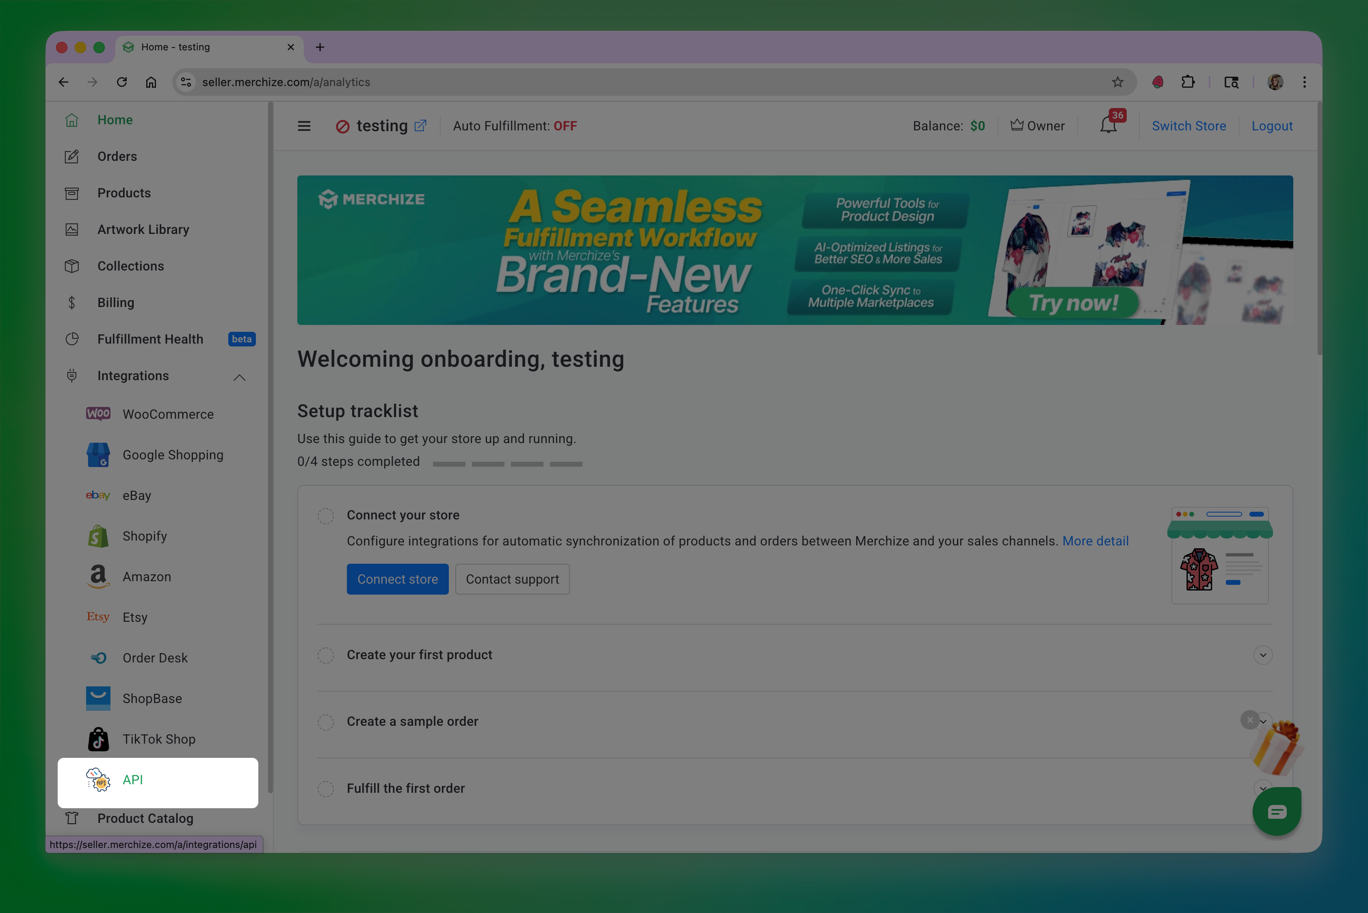The height and width of the screenshot is (913, 1368).
Task: Expand the Create your first product step
Action: pyautogui.click(x=1262, y=655)
